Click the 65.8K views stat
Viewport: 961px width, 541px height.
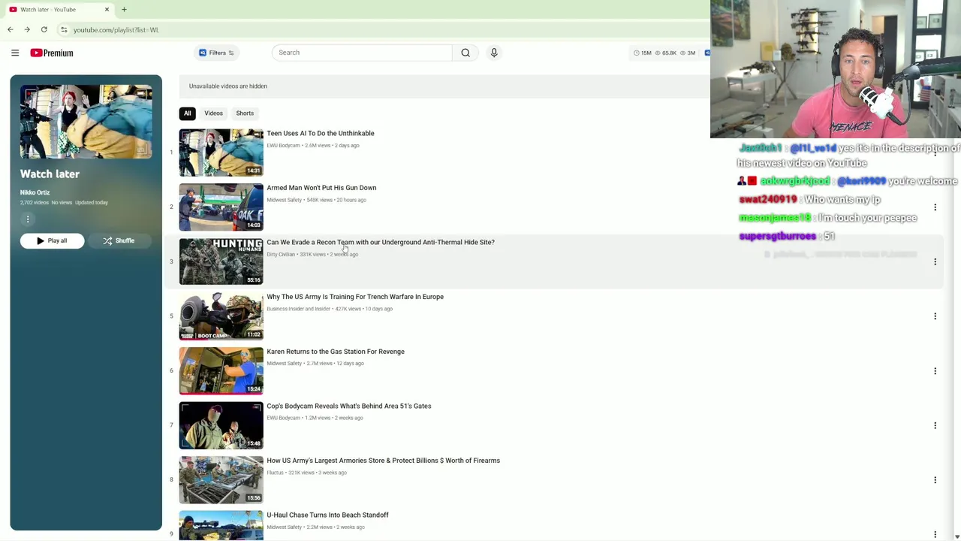click(x=666, y=53)
